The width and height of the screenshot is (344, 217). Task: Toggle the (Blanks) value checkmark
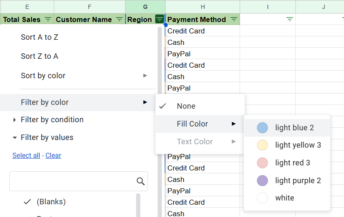[x=27, y=202]
